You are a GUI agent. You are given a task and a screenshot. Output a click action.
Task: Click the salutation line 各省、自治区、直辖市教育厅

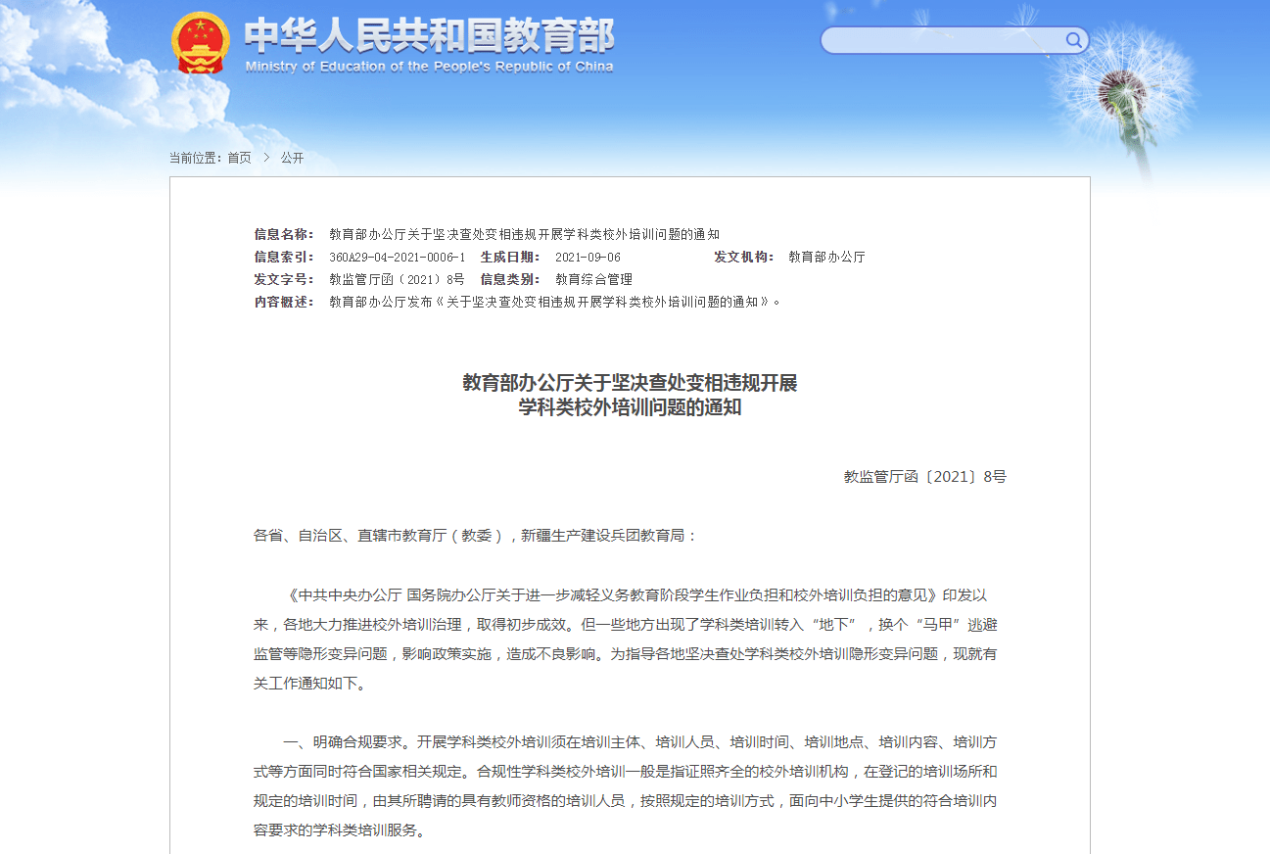click(x=476, y=536)
